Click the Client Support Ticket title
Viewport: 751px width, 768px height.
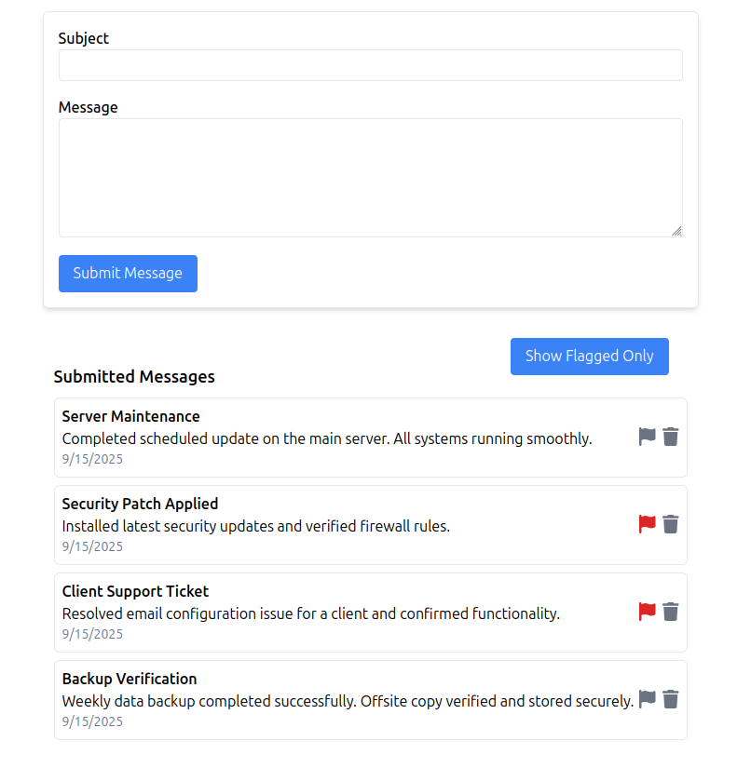(x=135, y=591)
